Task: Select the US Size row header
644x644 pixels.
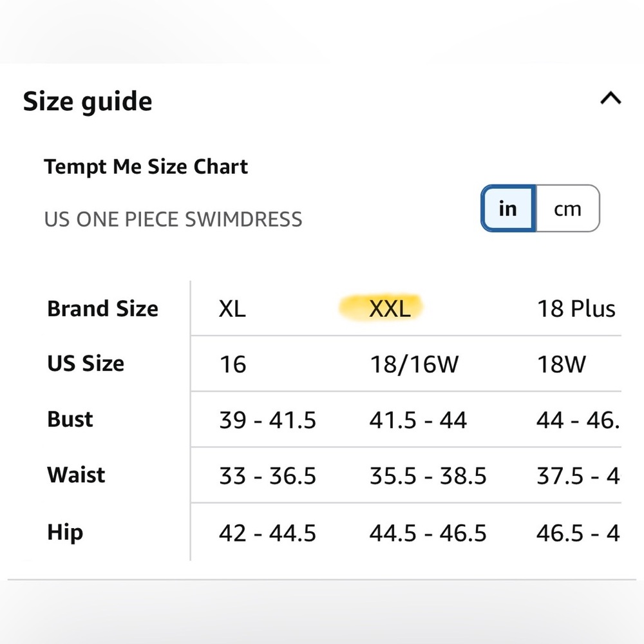Action: (86, 364)
